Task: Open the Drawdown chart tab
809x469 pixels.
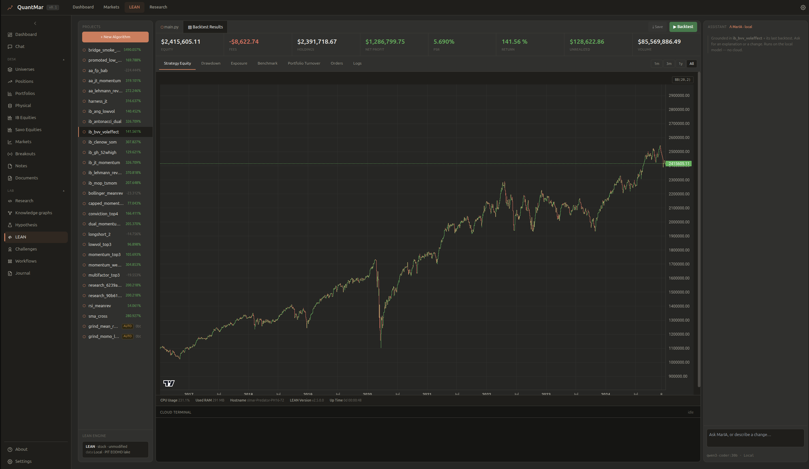Action: 211,63
